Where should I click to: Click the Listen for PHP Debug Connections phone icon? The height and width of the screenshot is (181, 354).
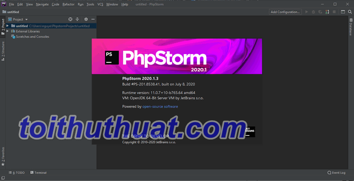(x=327, y=12)
